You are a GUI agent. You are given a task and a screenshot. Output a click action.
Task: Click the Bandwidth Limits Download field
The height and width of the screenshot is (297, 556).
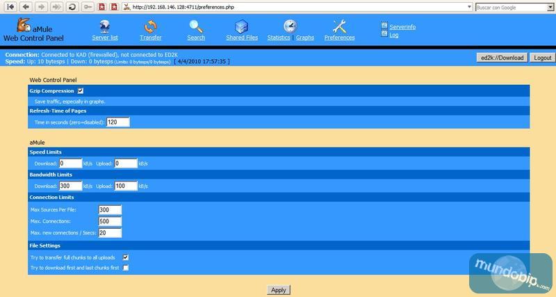(71, 186)
